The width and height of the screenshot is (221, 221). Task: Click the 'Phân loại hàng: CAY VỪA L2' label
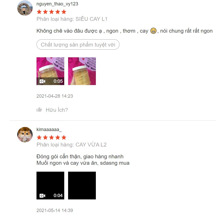click(x=71, y=145)
